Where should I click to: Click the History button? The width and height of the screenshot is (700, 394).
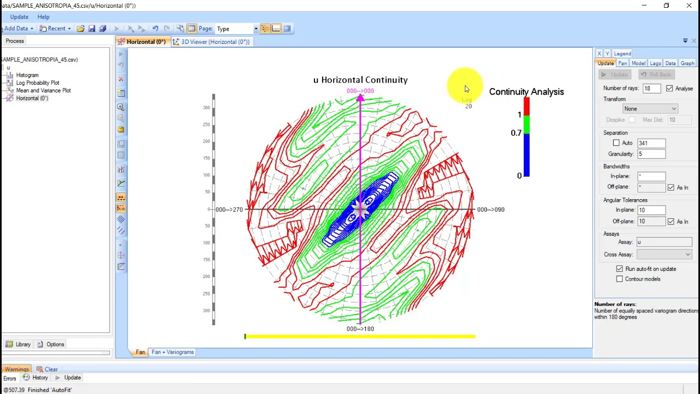(36, 378)
